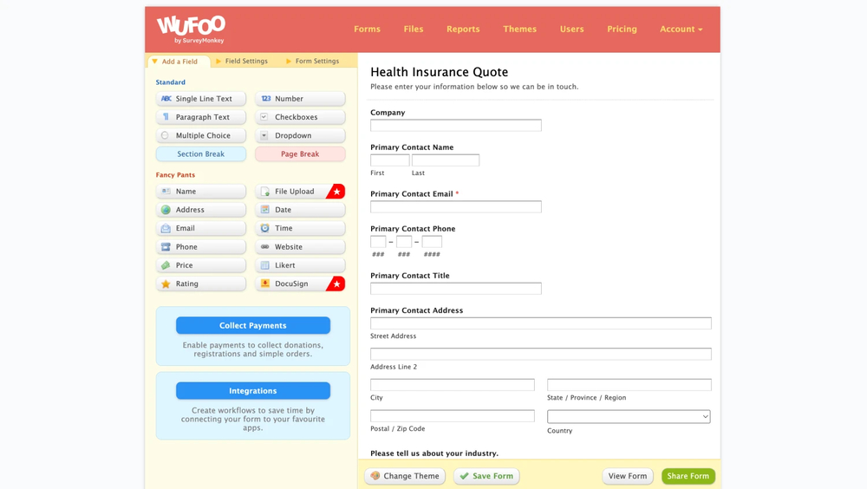
Task: Open the Change Theme palette
Action: [x=405, y=476]
